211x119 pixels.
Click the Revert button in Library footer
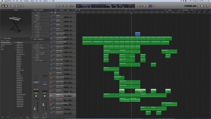click(x=8, y=117)
